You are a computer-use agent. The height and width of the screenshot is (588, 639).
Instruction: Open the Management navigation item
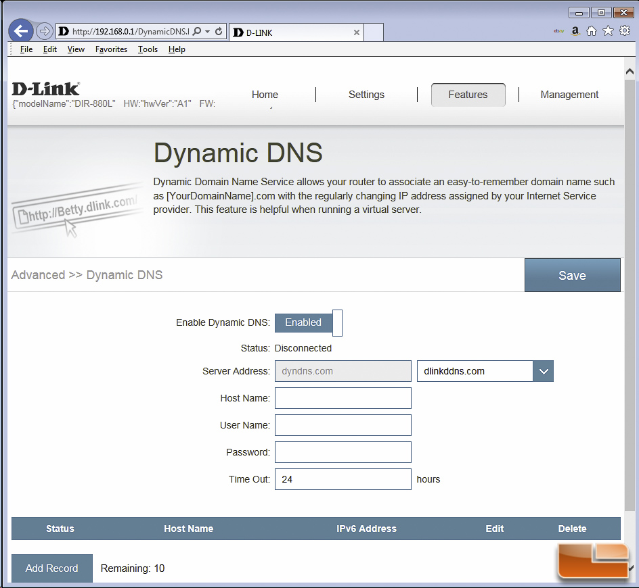[x=569, y=95]
